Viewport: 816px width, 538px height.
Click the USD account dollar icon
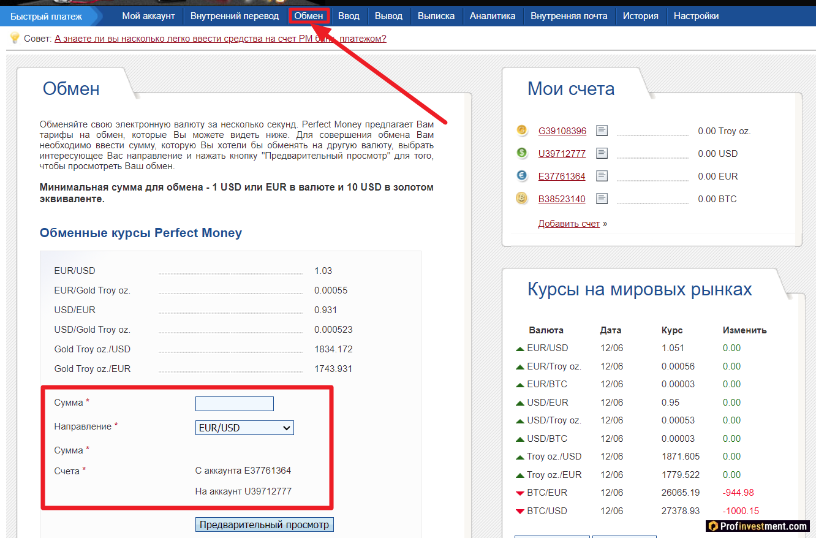(522, 153)
